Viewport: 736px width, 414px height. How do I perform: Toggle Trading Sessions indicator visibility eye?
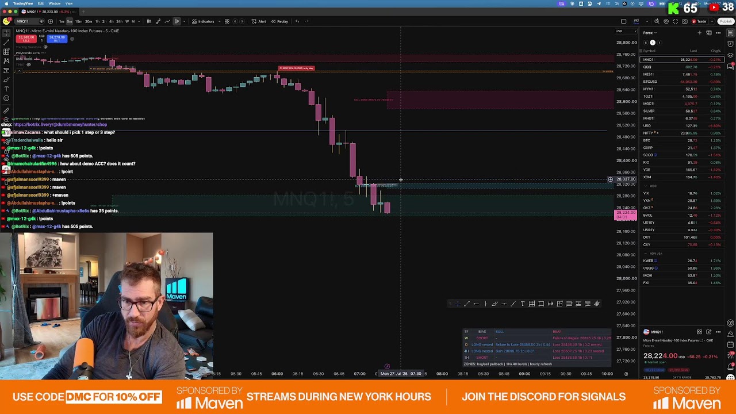tap(45, 47)
